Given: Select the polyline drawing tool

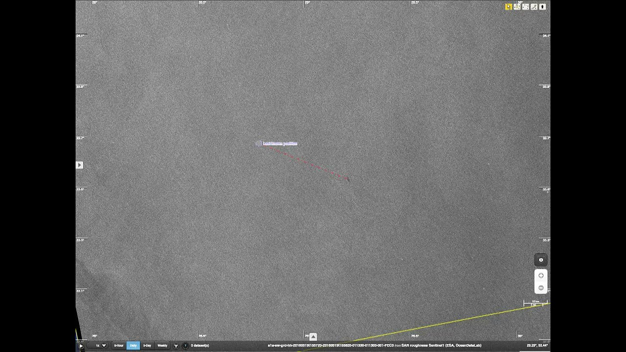Looking at the screenshot, I should 517,7.
